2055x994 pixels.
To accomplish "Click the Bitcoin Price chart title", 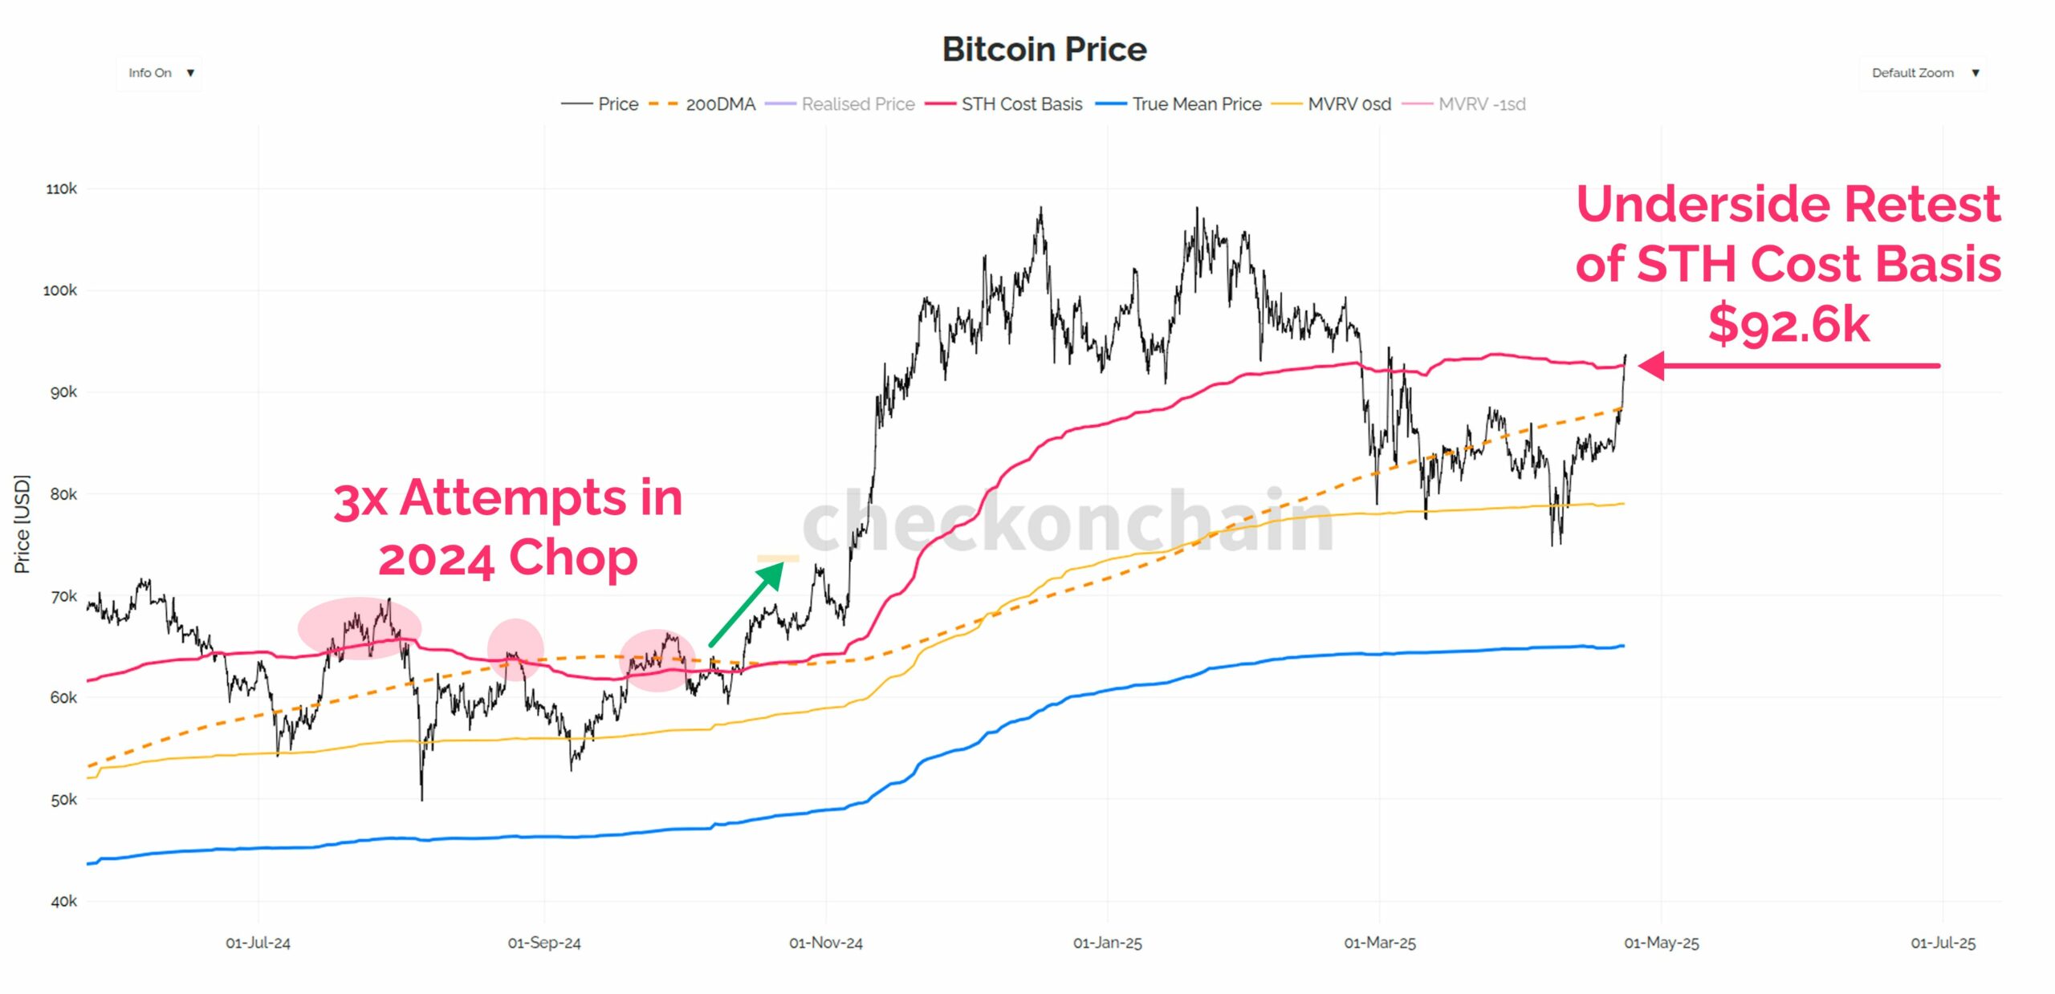I will pyautogui.click(x=1044, y=50).
